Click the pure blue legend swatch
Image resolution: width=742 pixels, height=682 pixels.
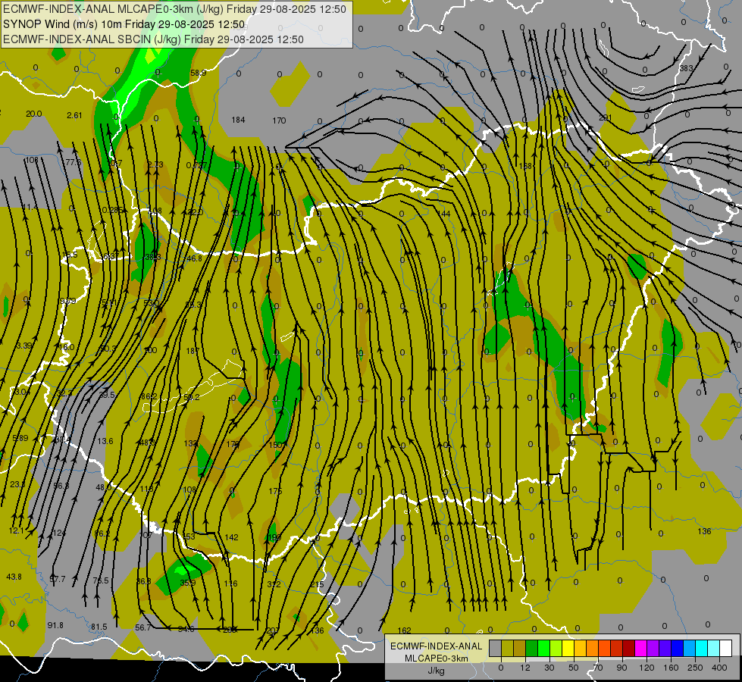(x=678, y=648)
